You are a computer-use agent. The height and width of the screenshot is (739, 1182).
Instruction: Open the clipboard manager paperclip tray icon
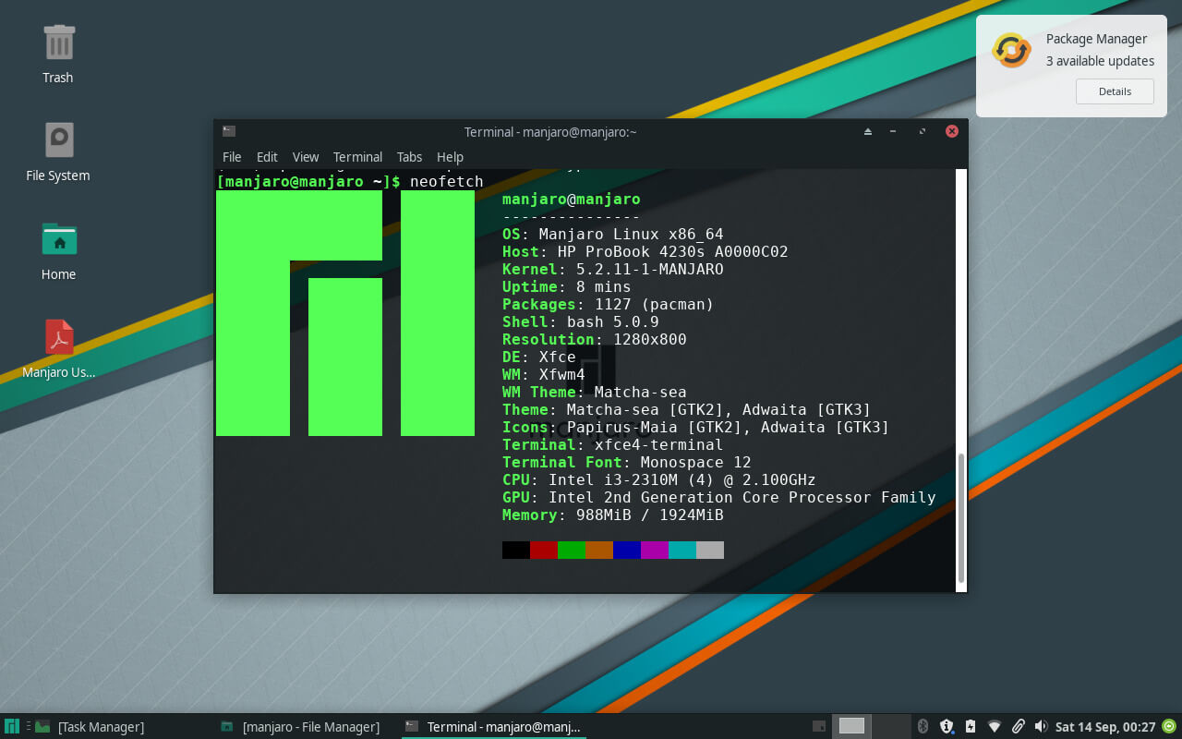coord(1018,726)
